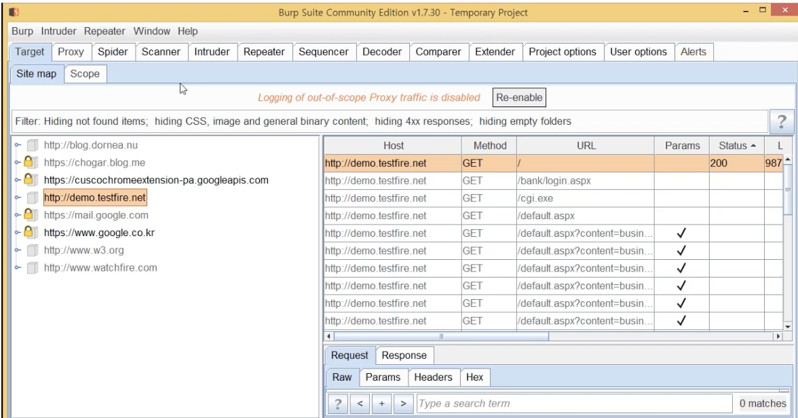Click the Re-enable button
798x418 pixels.
click(519, 98)
